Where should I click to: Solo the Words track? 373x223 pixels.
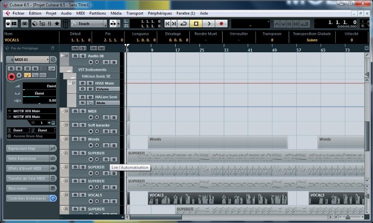point(83,139)
